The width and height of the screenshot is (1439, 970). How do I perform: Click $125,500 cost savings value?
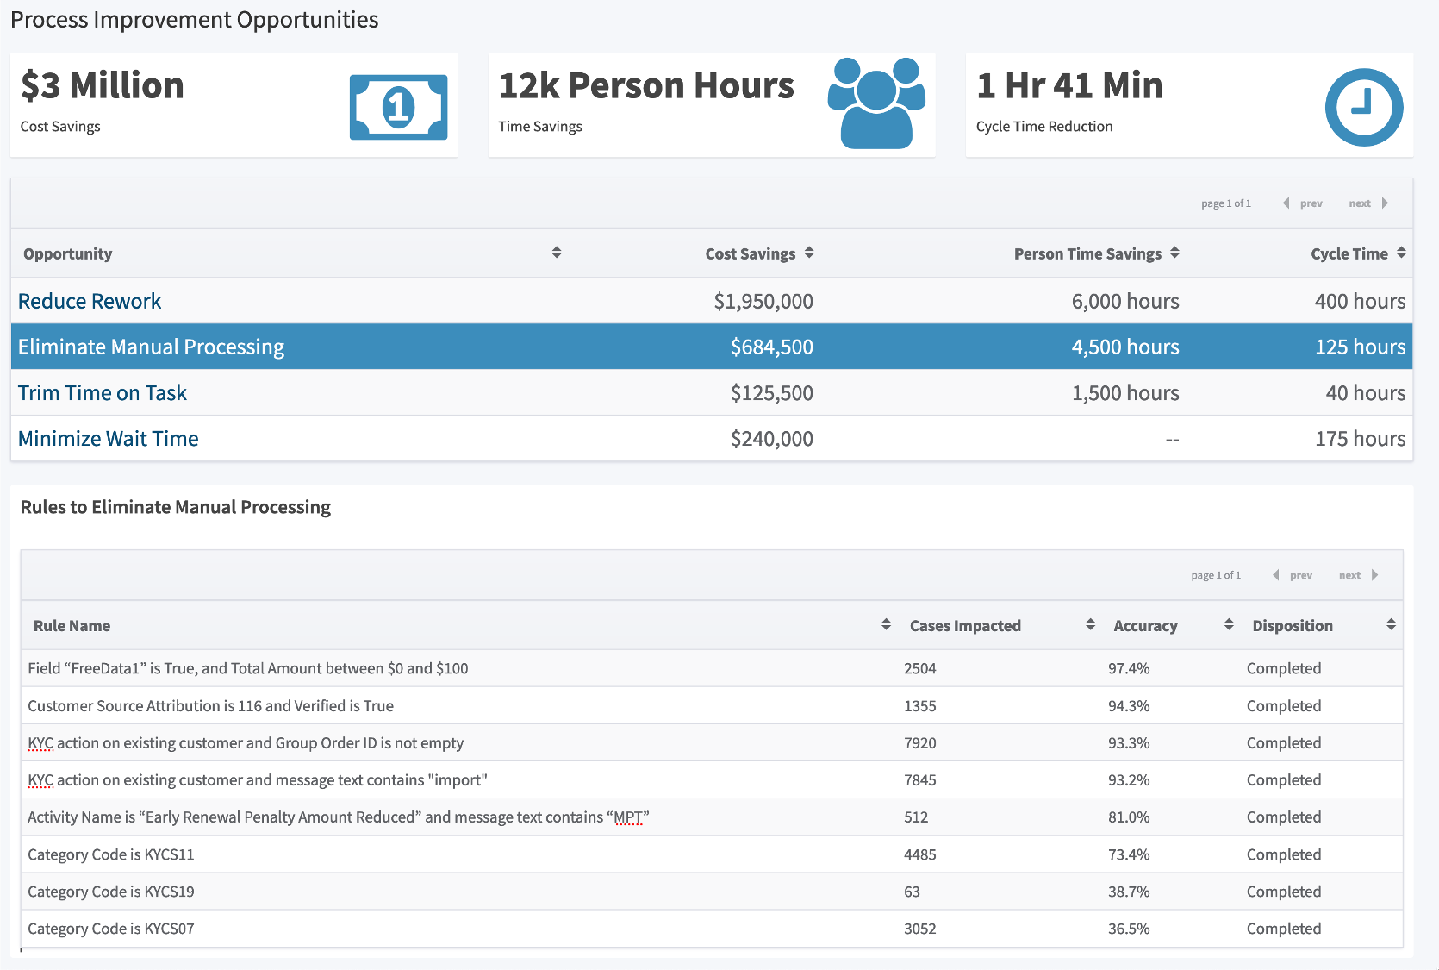[x=772, y=392]
